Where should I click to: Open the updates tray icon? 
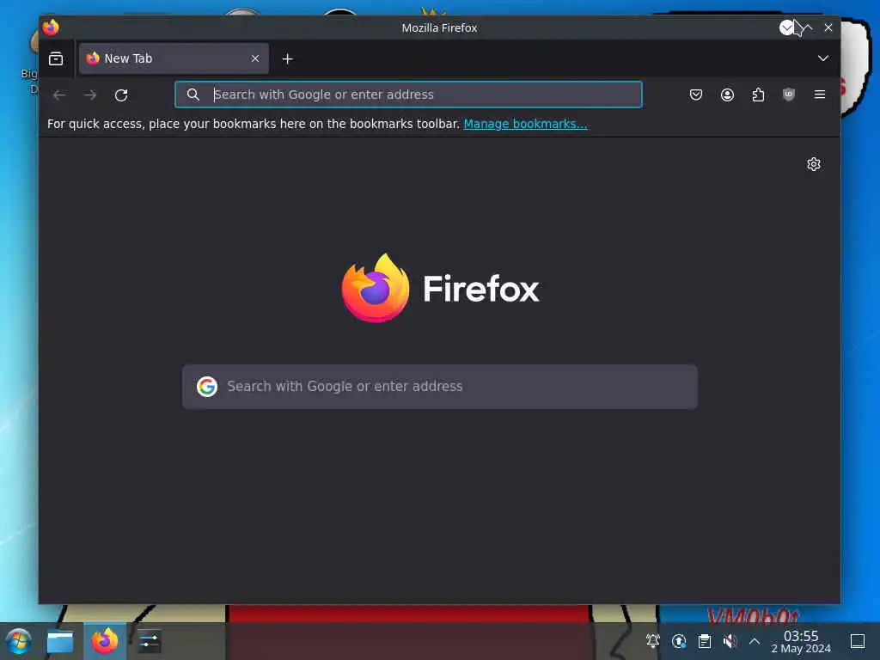(679, 641)
